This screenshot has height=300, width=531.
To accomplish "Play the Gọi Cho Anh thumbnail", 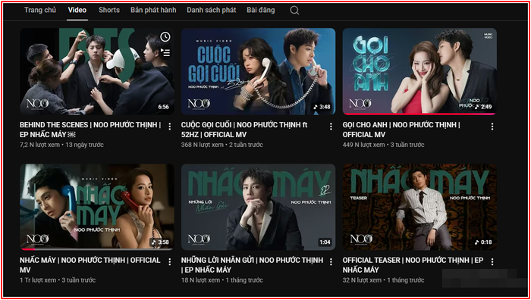I will pos(419,71).
